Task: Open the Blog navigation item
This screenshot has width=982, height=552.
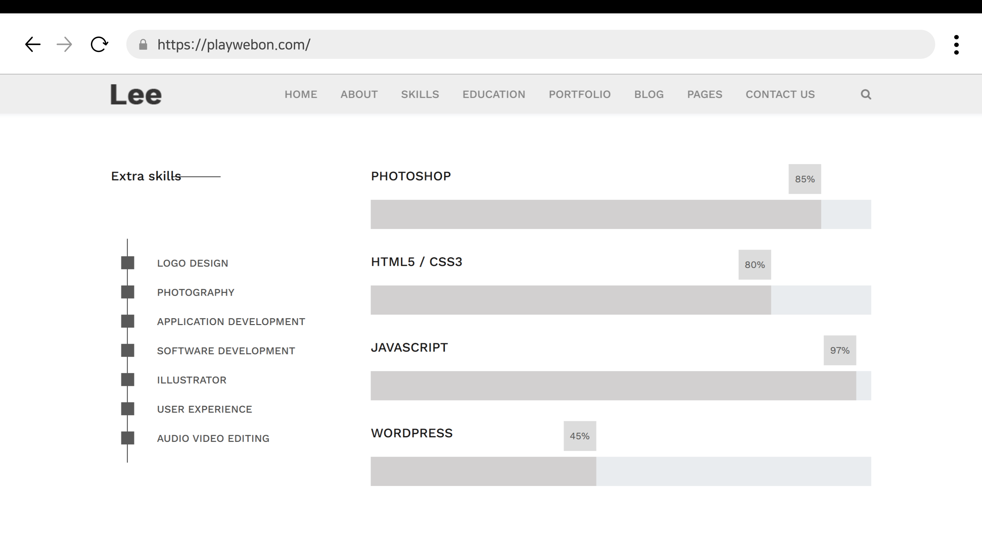Action: pyautogui.click(x=649, y=95)
